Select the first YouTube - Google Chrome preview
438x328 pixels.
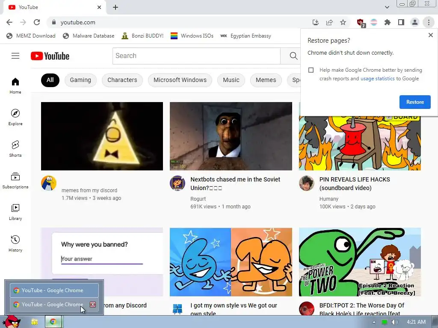point(54,290)
